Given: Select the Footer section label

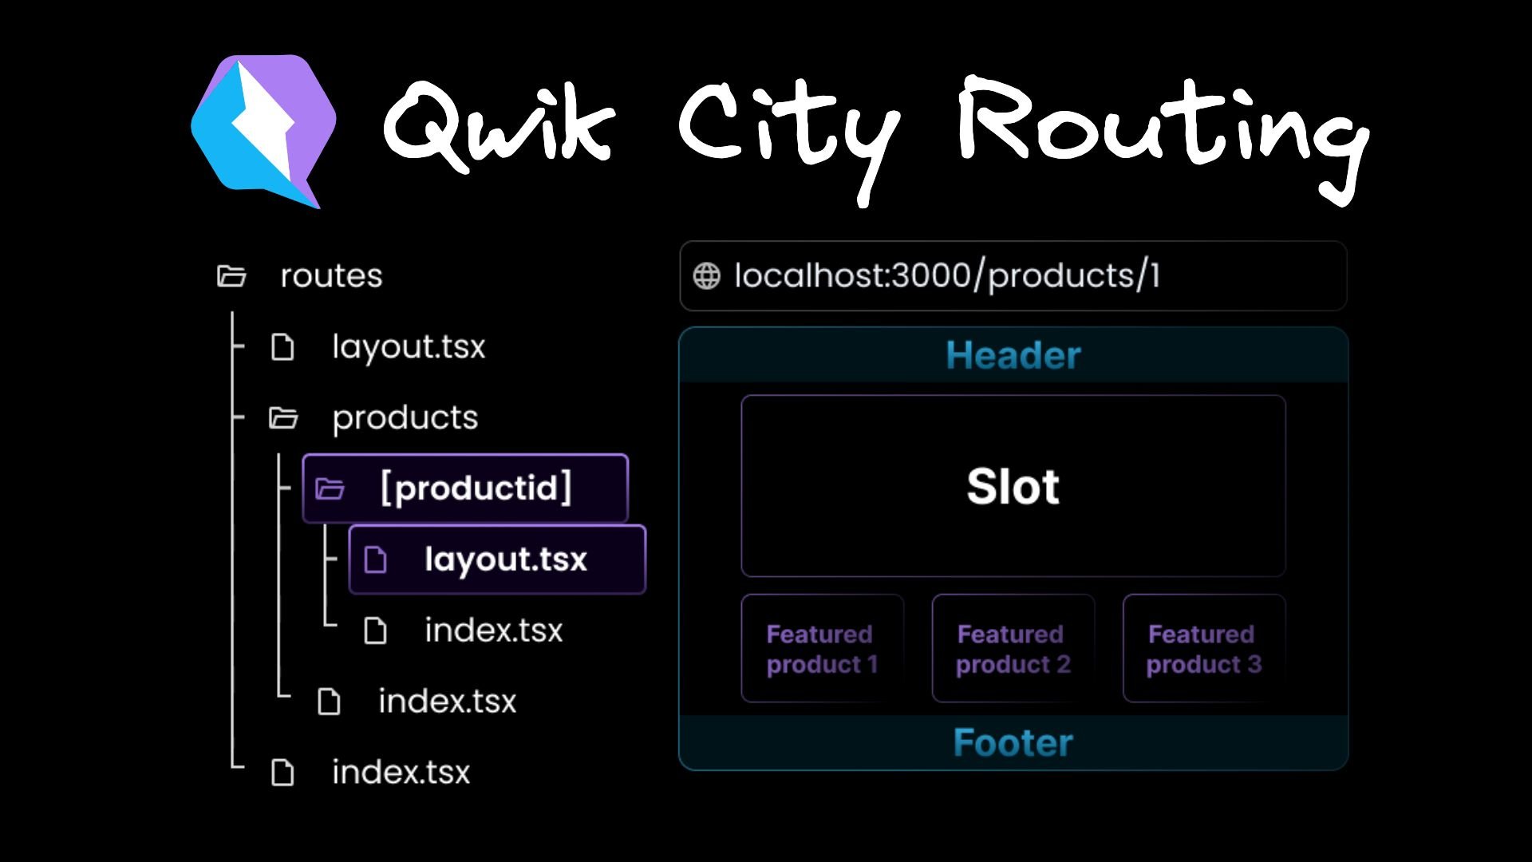Looking at the screenshot, I should point(1013,742).
